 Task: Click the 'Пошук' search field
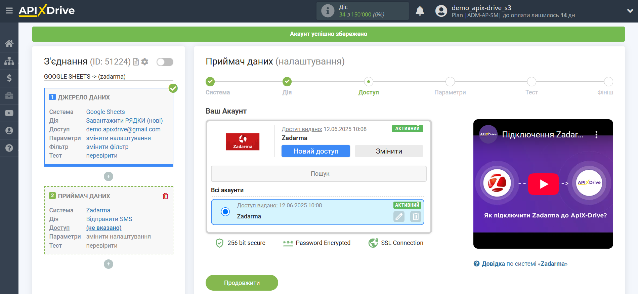click(319, 174)
